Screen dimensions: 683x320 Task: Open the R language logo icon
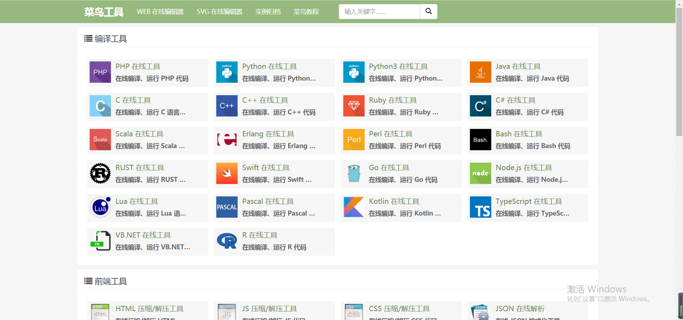pyautogui.click(x=227, y=241)
